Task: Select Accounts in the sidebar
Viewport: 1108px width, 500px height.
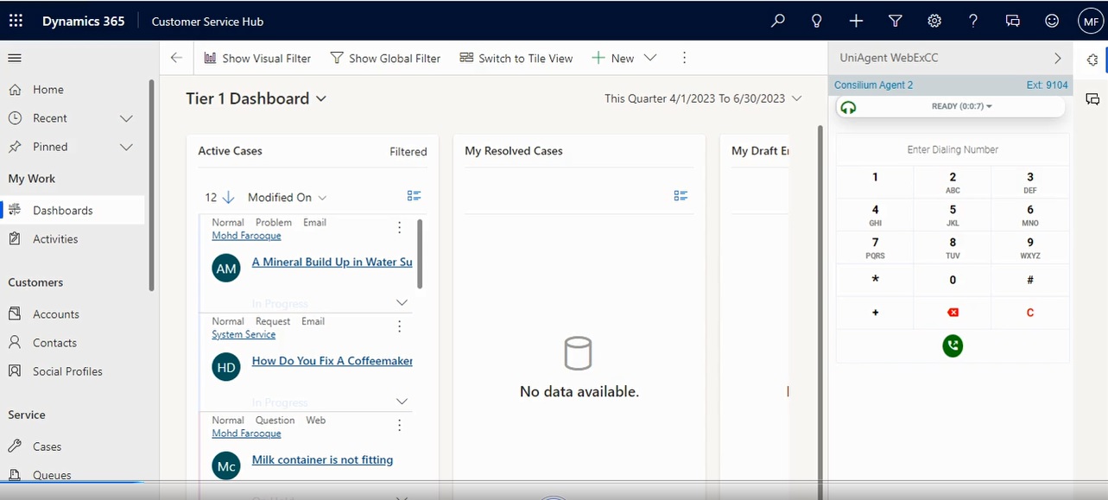Action: [x=55, y=314]
